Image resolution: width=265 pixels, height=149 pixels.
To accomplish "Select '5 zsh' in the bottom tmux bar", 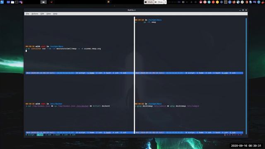I will point(73,135).
